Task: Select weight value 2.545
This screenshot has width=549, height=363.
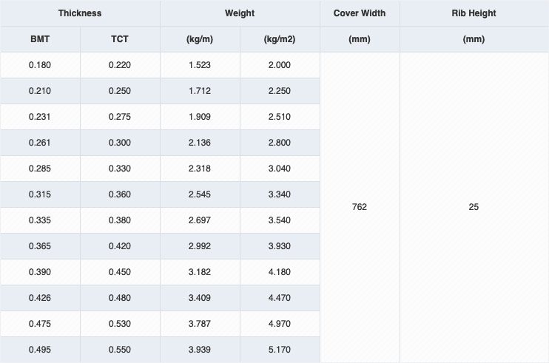Action: click(x=200, y=194)
